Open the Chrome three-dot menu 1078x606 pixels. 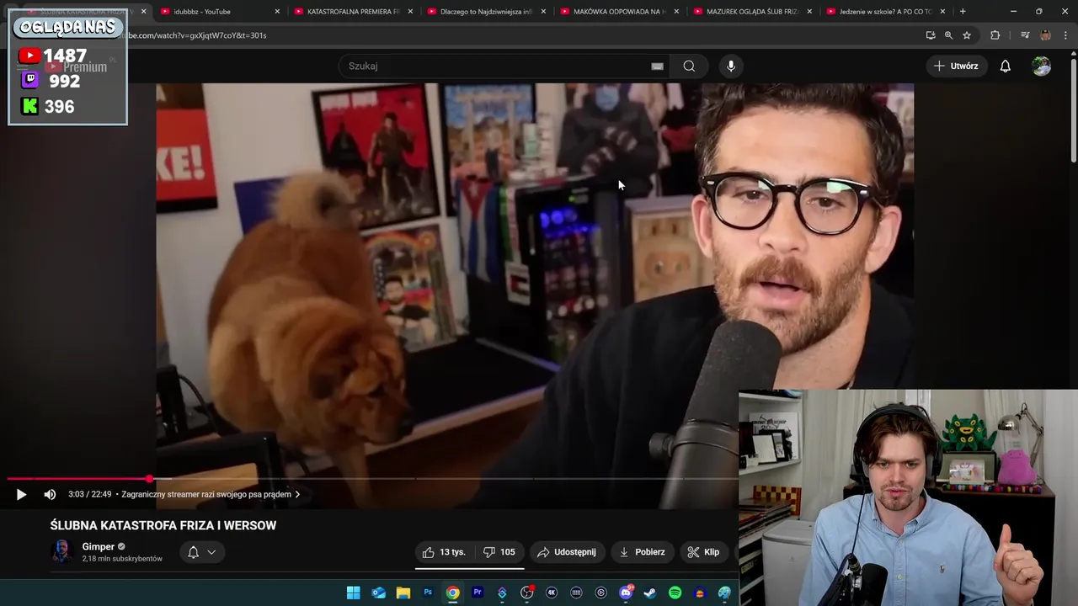[x=1065, y=35]
